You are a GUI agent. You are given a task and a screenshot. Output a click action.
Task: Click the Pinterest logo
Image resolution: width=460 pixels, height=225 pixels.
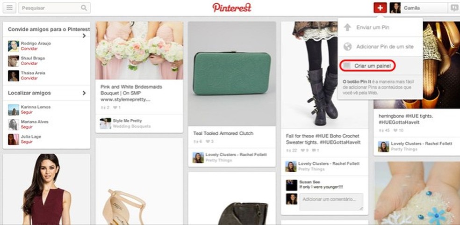(x=232, y=7)
